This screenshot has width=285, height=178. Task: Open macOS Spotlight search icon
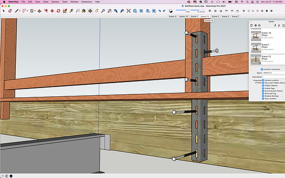point(247,1)
